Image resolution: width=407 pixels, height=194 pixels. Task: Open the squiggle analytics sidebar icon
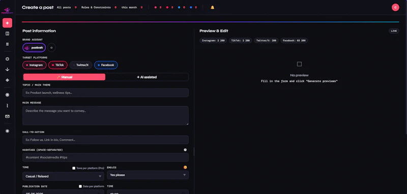(x=7, y=106)
